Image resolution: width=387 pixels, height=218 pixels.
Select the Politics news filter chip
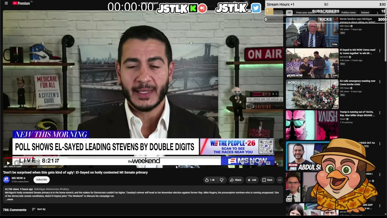[348, 12]
